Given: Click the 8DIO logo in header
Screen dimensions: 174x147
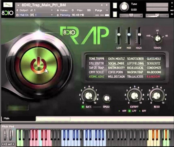Looking at the screenshot, I should click(x=8, y=13).
